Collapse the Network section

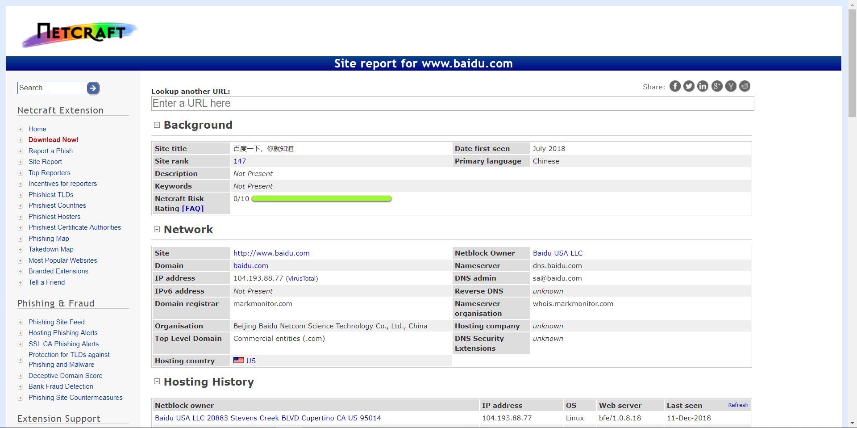pyautogui.click(x=157, y=230)
